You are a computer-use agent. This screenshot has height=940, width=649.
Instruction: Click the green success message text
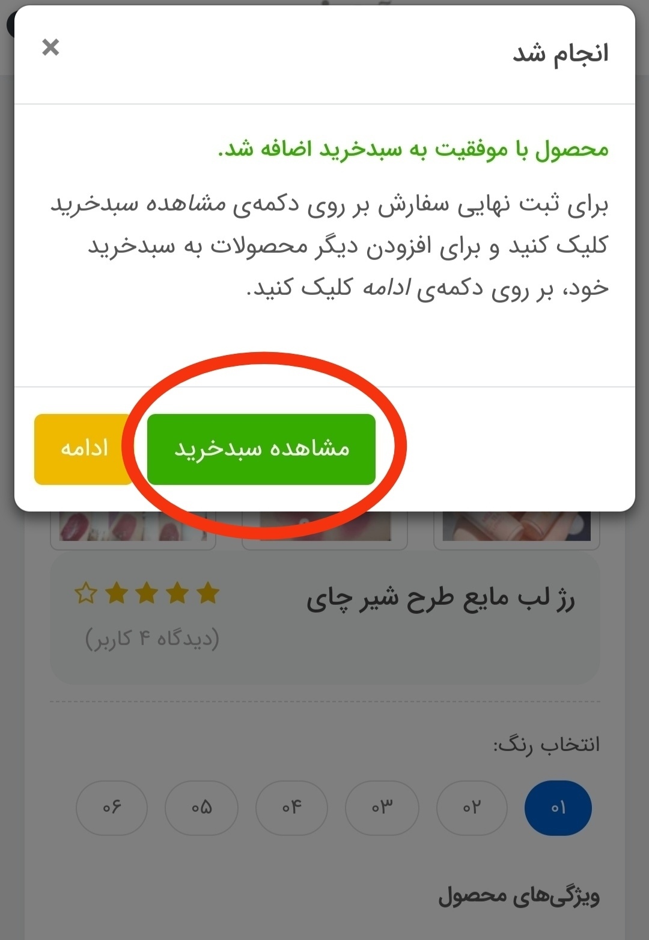[413, 149]
